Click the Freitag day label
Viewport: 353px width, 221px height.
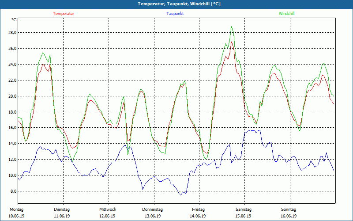[x=198, y=210]
